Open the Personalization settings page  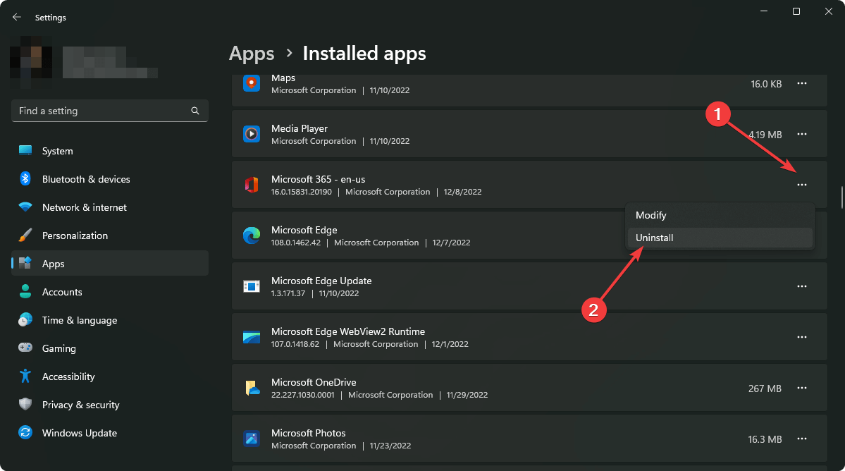[x=110, y=235]
